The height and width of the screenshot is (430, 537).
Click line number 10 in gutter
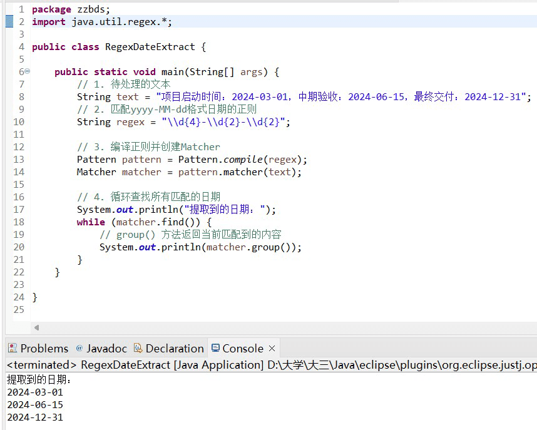point(19,121)
